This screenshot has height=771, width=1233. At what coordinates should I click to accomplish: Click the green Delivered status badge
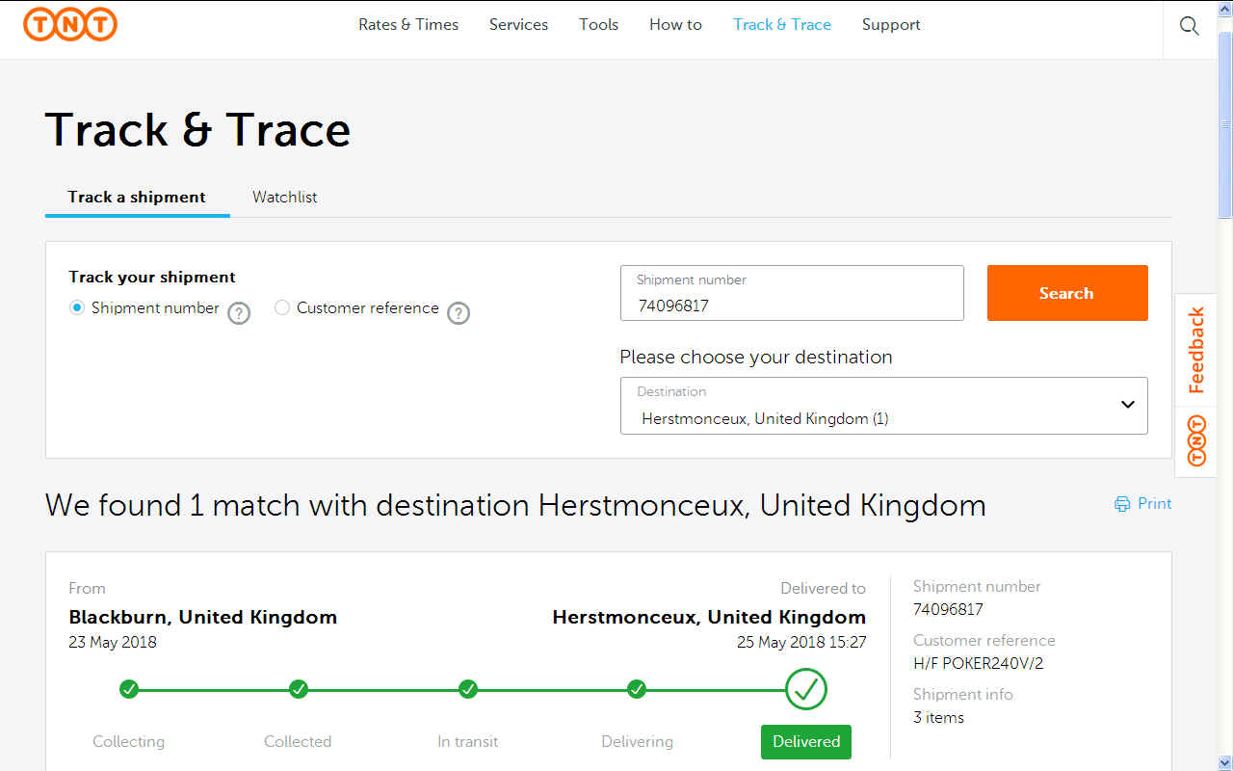(x=806, y=742)
